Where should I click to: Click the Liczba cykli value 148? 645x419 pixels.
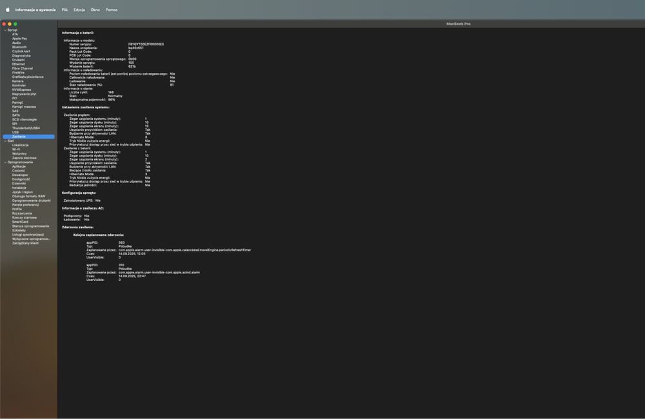pyautogui.click(x=111, y=93)
